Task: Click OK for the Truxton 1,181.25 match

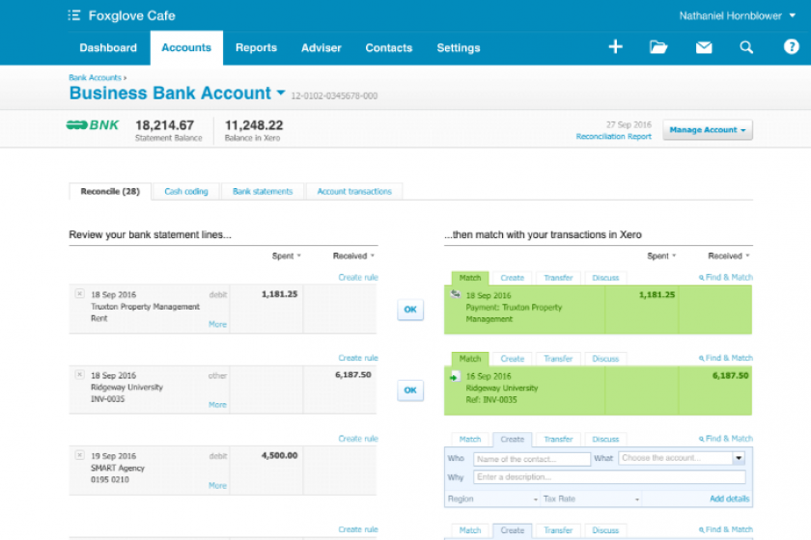Action: [410, 310]
